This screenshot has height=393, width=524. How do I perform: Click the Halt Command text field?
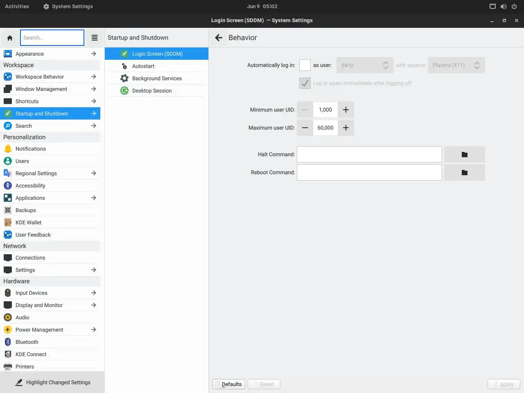pyautogui.click(x=369, y=154)
